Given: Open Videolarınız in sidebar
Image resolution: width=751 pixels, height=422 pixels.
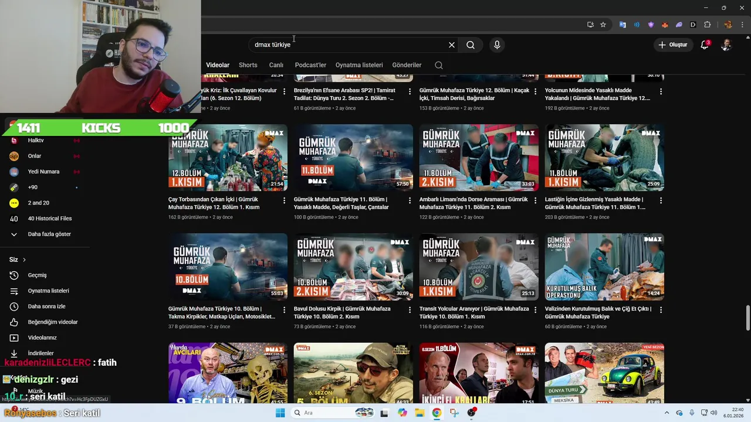Looking at the screenshot, I should [41, 338].
